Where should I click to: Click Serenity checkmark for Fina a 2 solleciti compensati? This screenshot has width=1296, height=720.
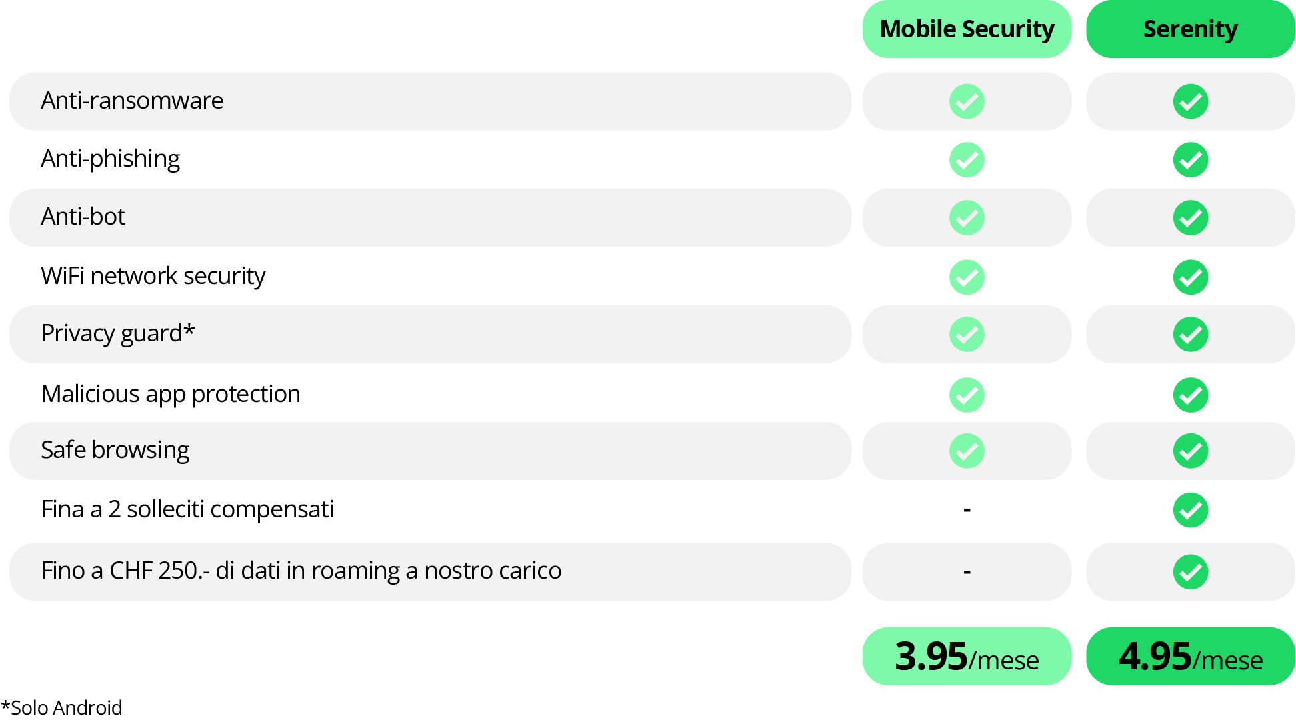coord(1191,510)
